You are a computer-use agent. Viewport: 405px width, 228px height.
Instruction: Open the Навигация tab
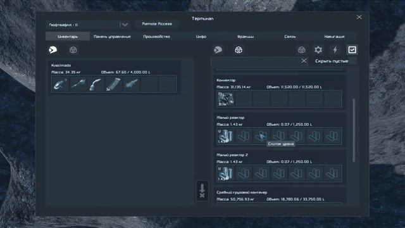point(334,37)
